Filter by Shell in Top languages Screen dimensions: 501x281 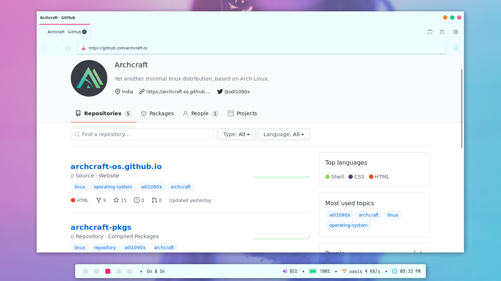point(334,177)
